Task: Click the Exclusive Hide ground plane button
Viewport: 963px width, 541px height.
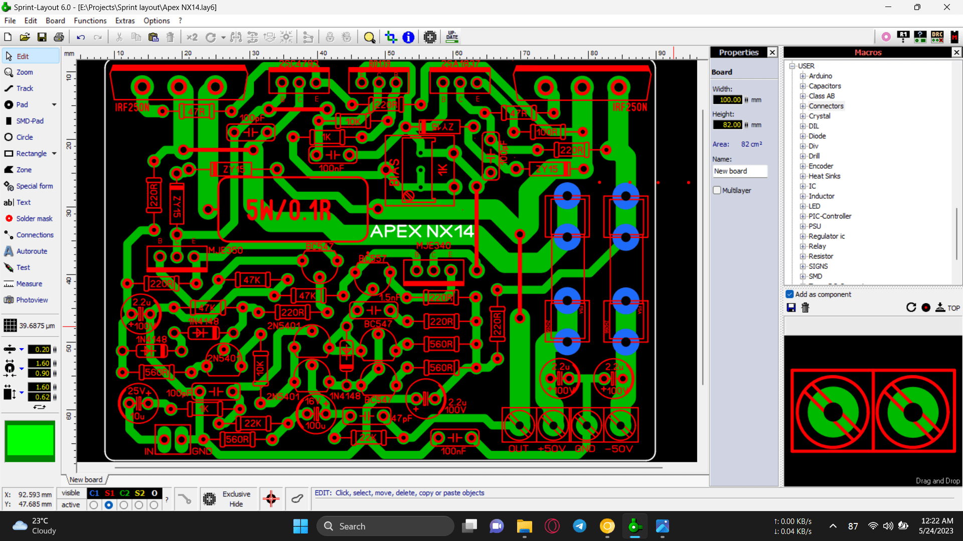Action: [229, 498]
